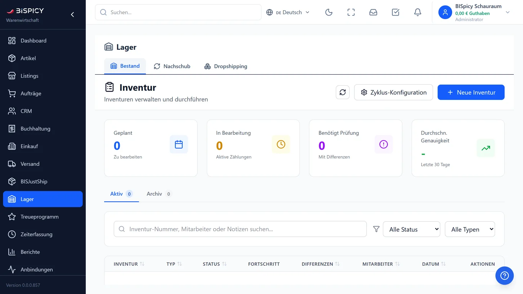Select the Archiv tab
This screenshot has height=294, width=523.
coord(159,194)
